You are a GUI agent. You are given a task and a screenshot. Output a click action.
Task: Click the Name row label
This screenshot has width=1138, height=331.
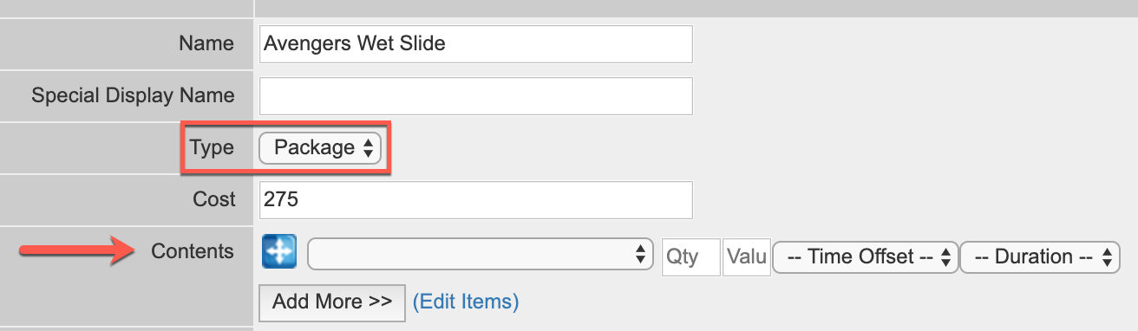click(206, 43)
